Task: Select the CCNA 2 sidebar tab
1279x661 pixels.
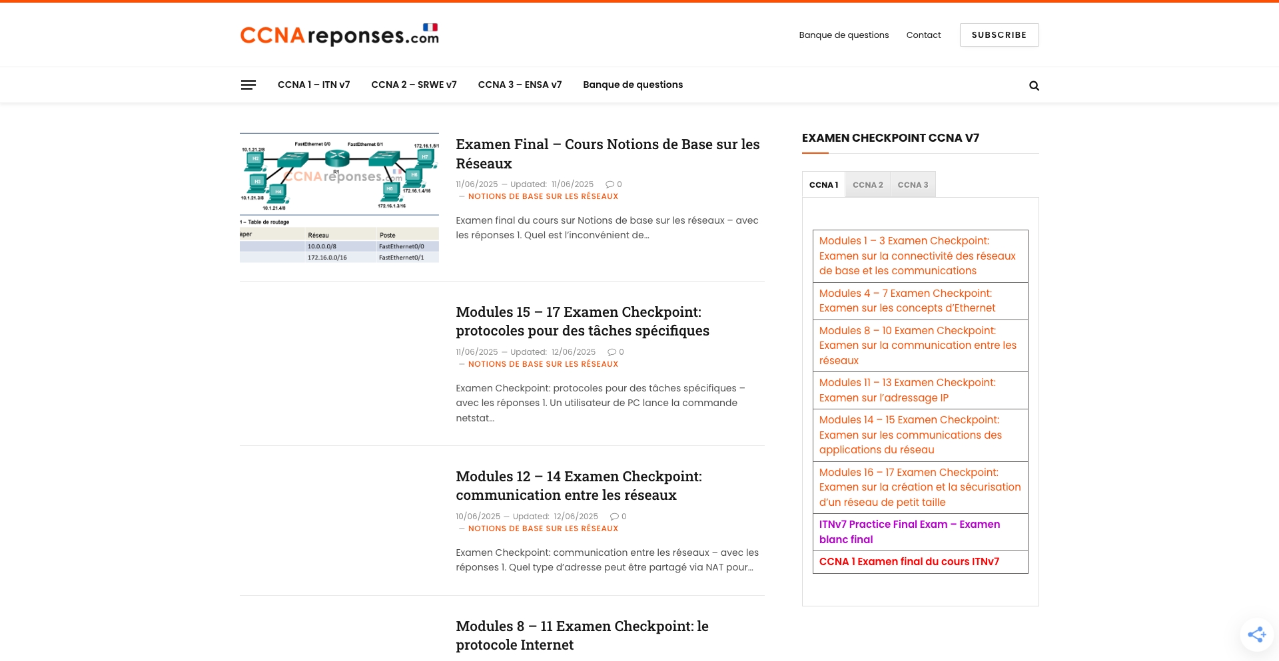Action: (x=868, y=184)
